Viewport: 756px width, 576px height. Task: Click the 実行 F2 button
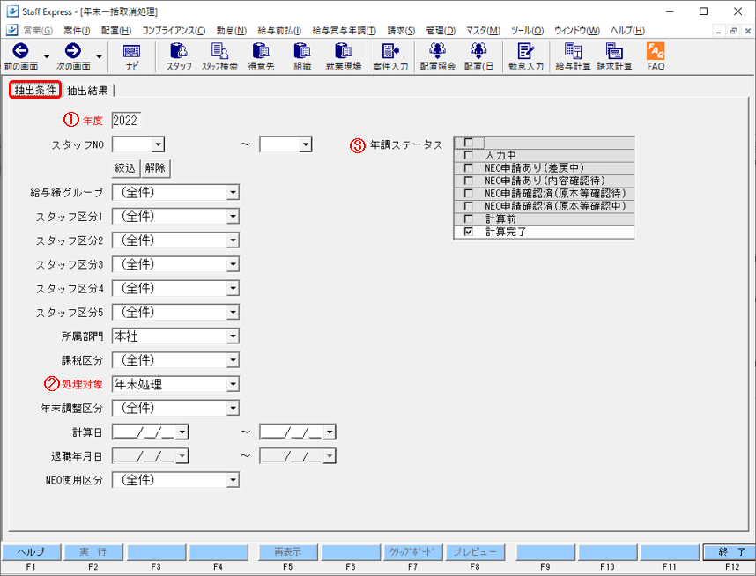(93, 552)
